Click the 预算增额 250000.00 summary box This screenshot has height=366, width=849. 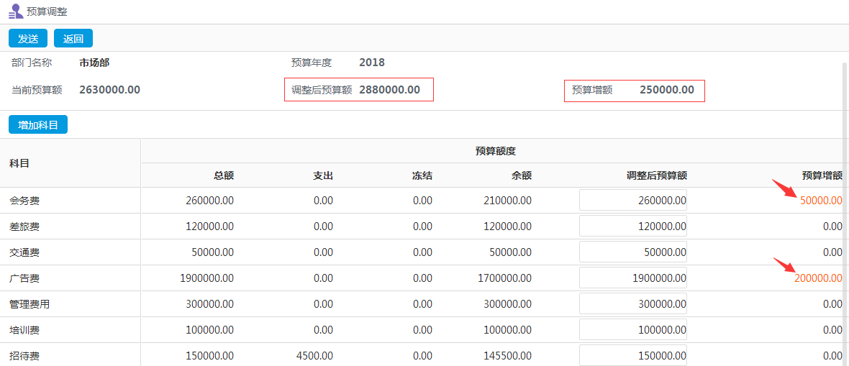pos(634,90)
